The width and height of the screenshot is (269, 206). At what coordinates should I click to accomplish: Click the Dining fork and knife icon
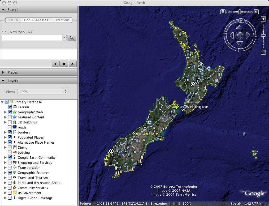click(x=15, y=147)
